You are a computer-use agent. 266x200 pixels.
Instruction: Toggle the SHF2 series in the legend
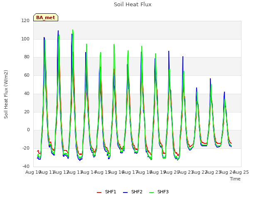[133, 192]
